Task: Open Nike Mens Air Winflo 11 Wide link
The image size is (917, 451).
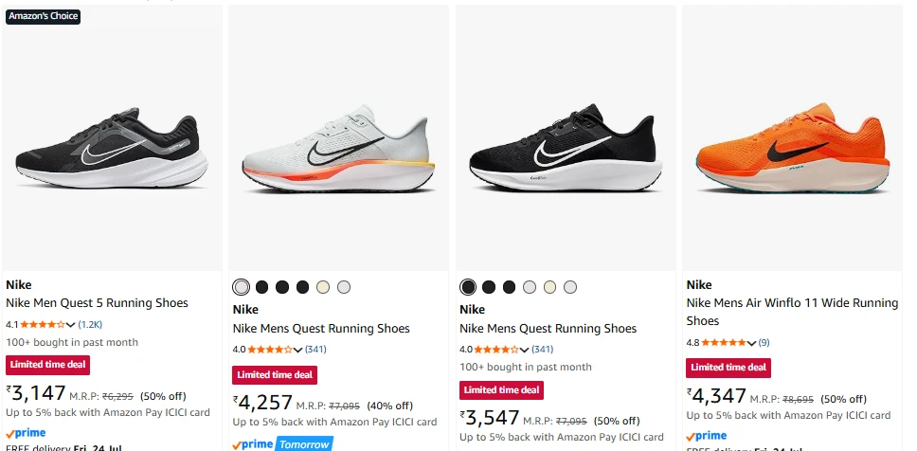Action: tap(793, 312)
